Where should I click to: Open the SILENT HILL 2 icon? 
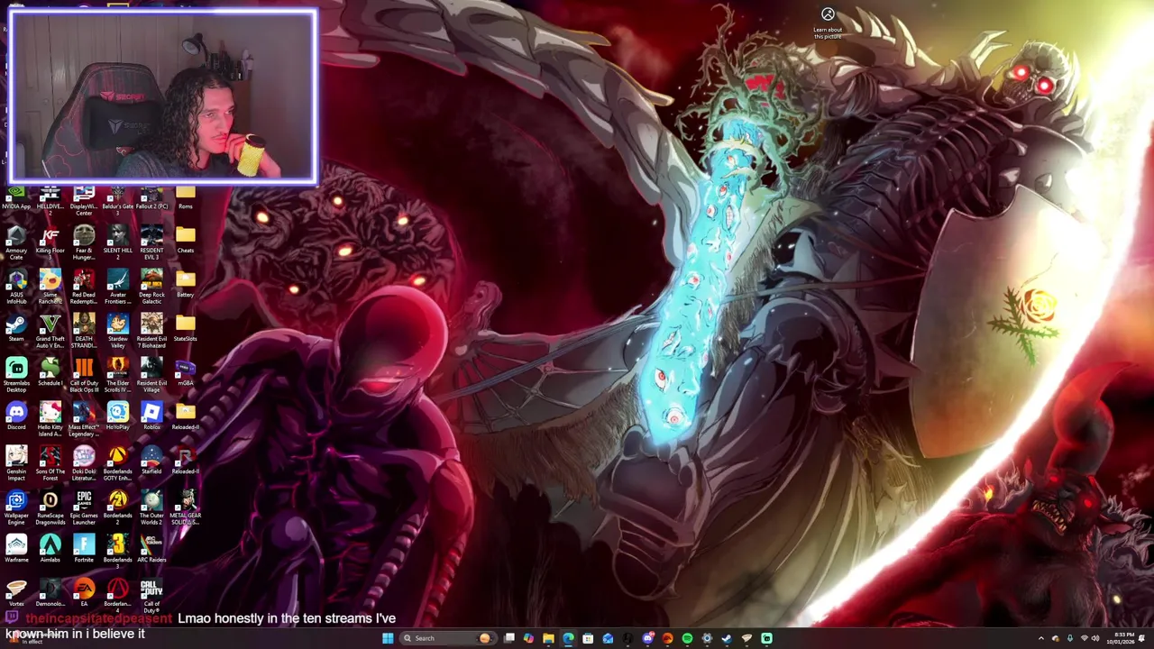pos(117,243)
